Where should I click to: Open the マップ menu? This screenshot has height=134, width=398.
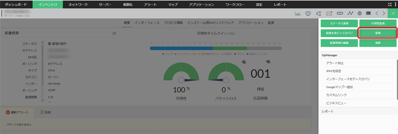click(x=173, y=5)
